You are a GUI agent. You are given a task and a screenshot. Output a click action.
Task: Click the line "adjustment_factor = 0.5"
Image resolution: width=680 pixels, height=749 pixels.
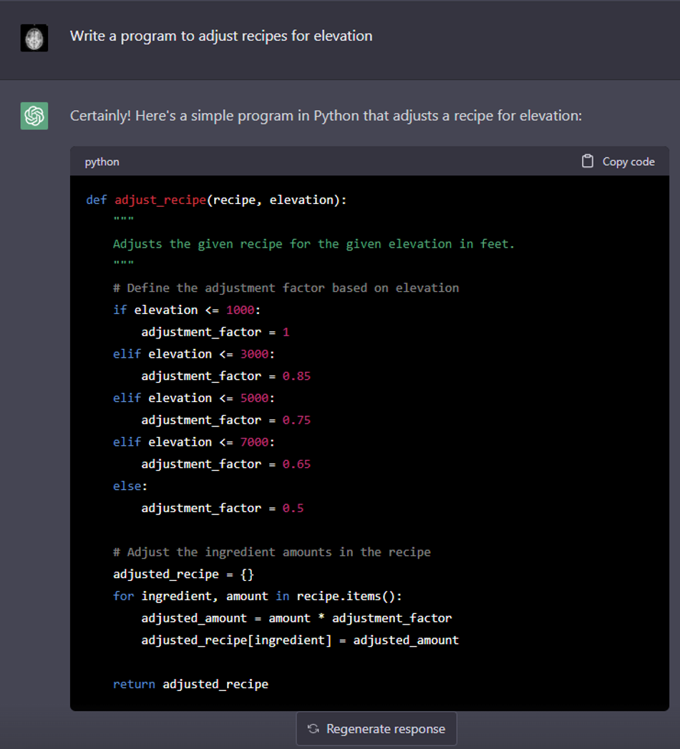click(222, 508)
